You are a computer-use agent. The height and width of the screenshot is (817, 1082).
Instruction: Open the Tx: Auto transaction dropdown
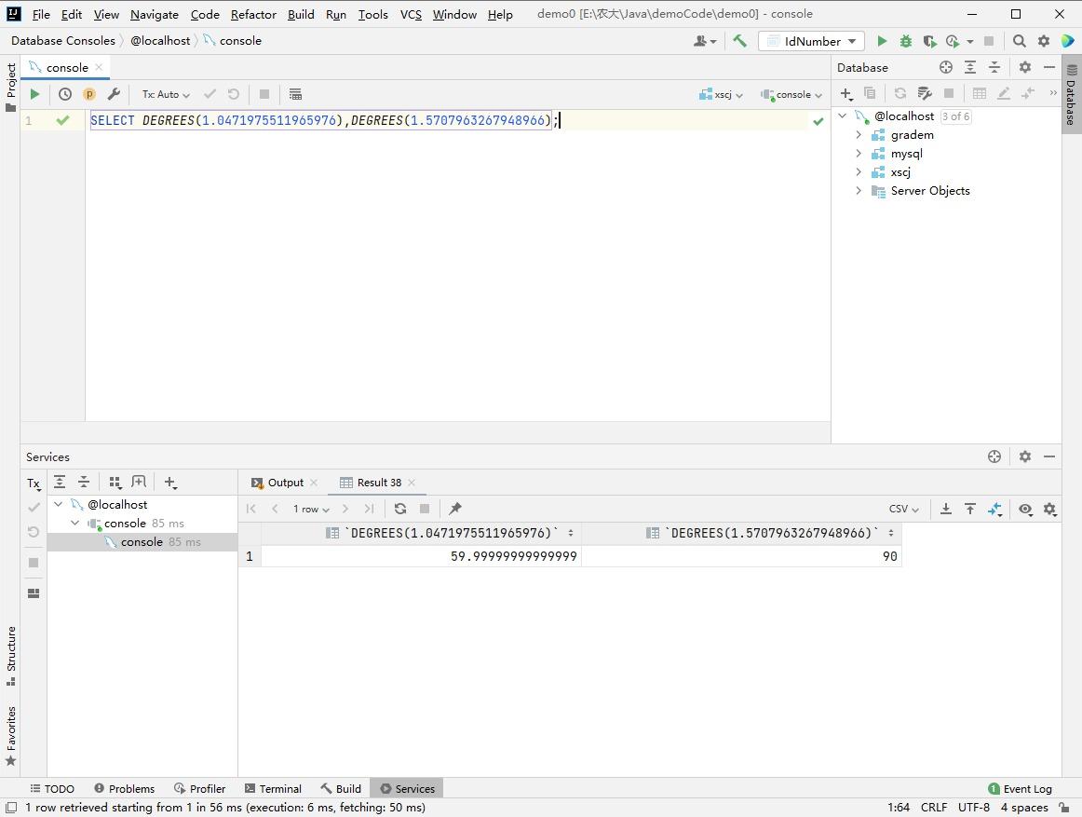pyautogui.click(x=166, y=94)
